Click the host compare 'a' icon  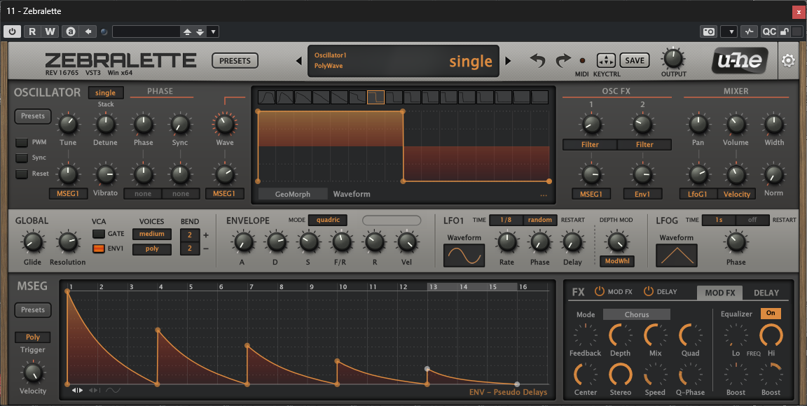coord(71,31)
